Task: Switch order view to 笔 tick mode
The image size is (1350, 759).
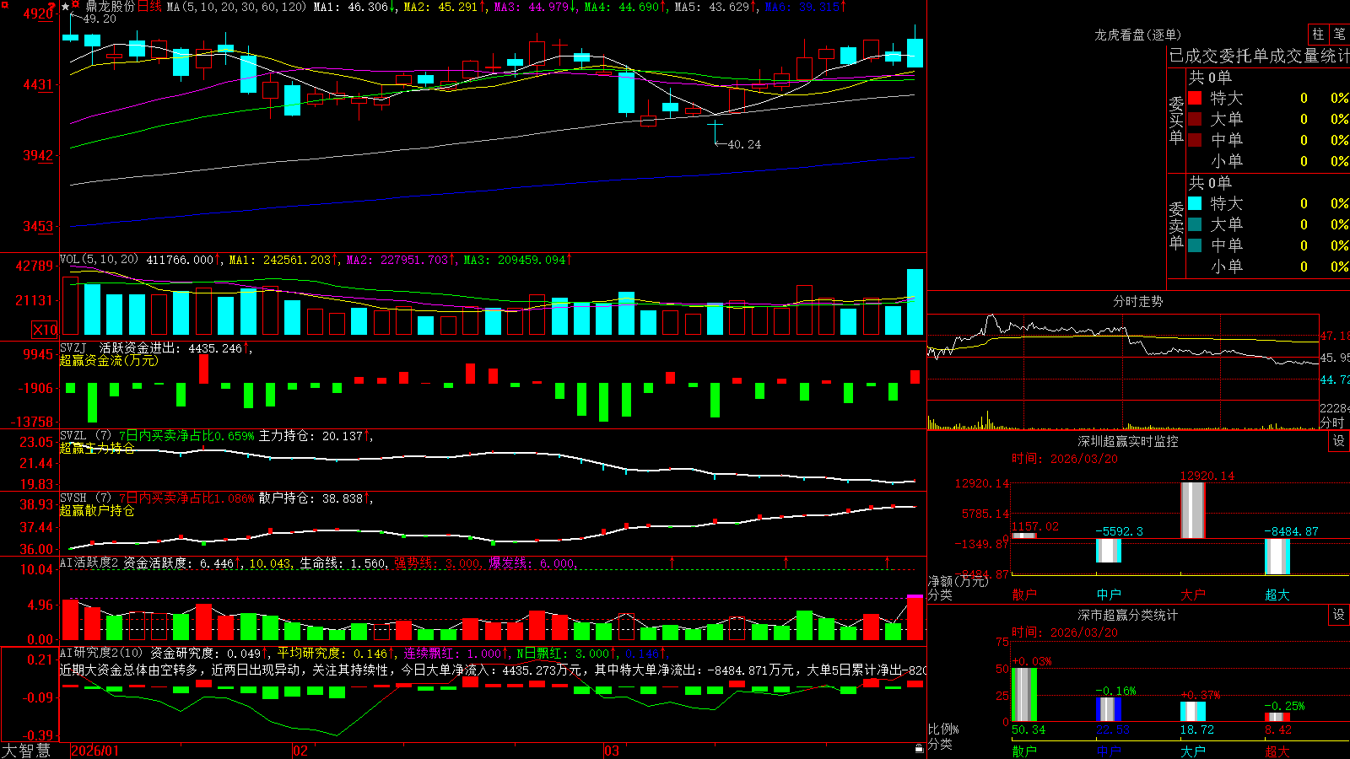Action: point(1339,34)
